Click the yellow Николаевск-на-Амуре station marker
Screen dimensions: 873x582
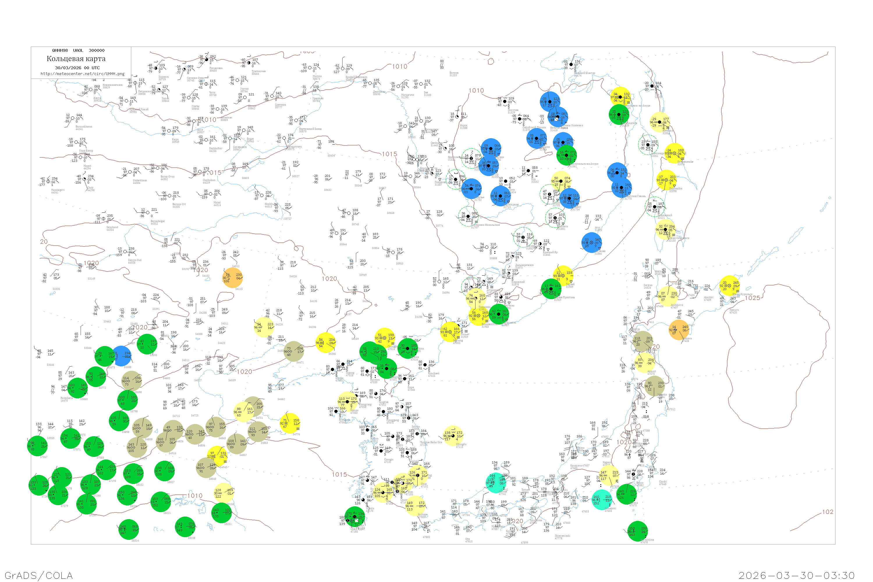point(620,97)
